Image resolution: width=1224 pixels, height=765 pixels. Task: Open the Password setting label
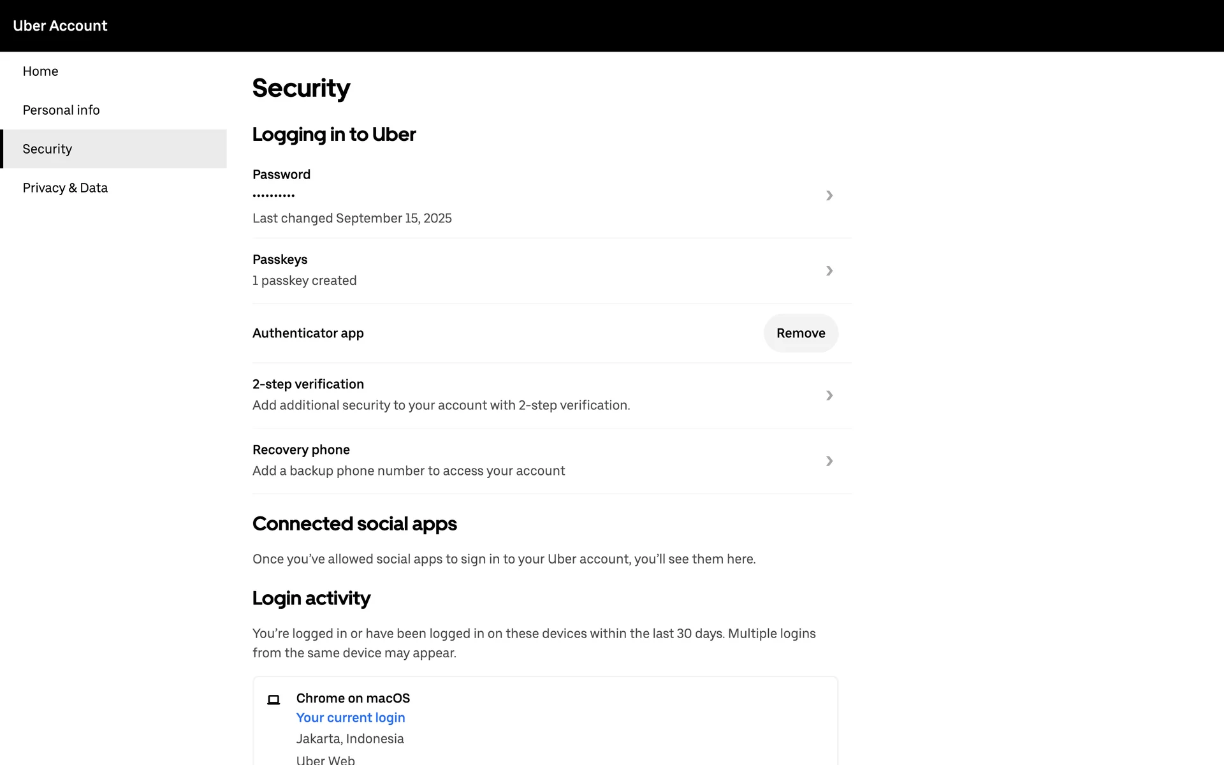point(281,175)
